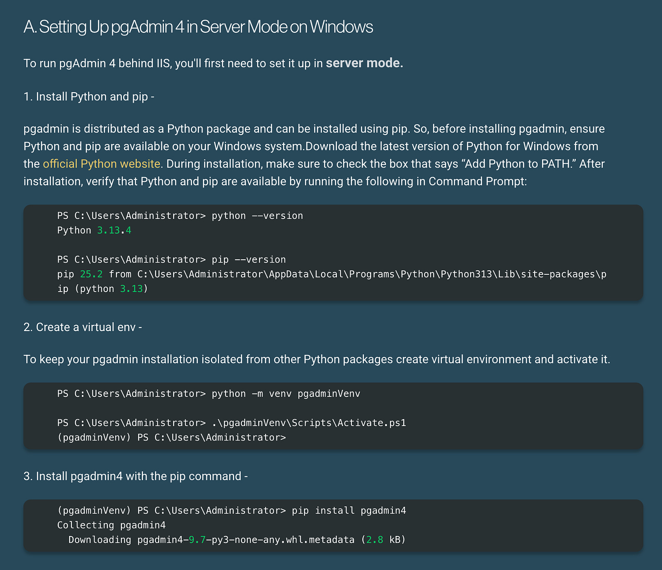Click the "pip --version" command line
Viewport: 662px width, 570px height.
coord(171,259)
